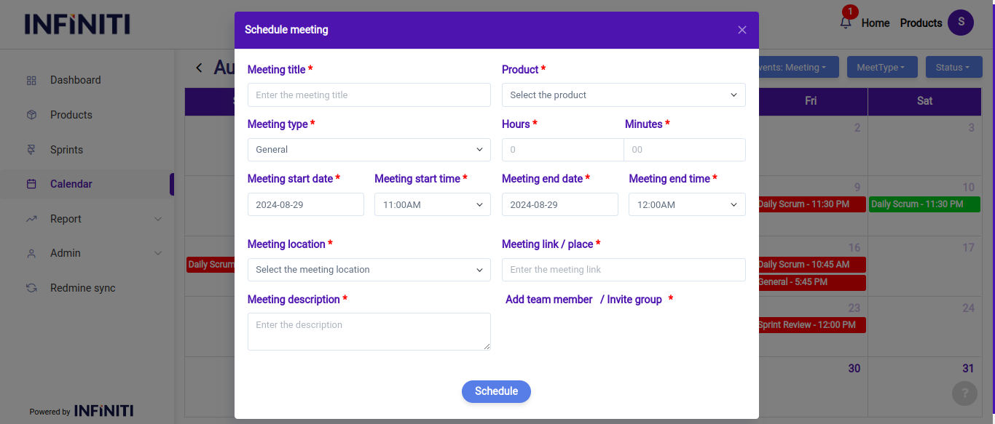
Task: Close the Schedule meeting dialog
Action: [x=742, y=30]
